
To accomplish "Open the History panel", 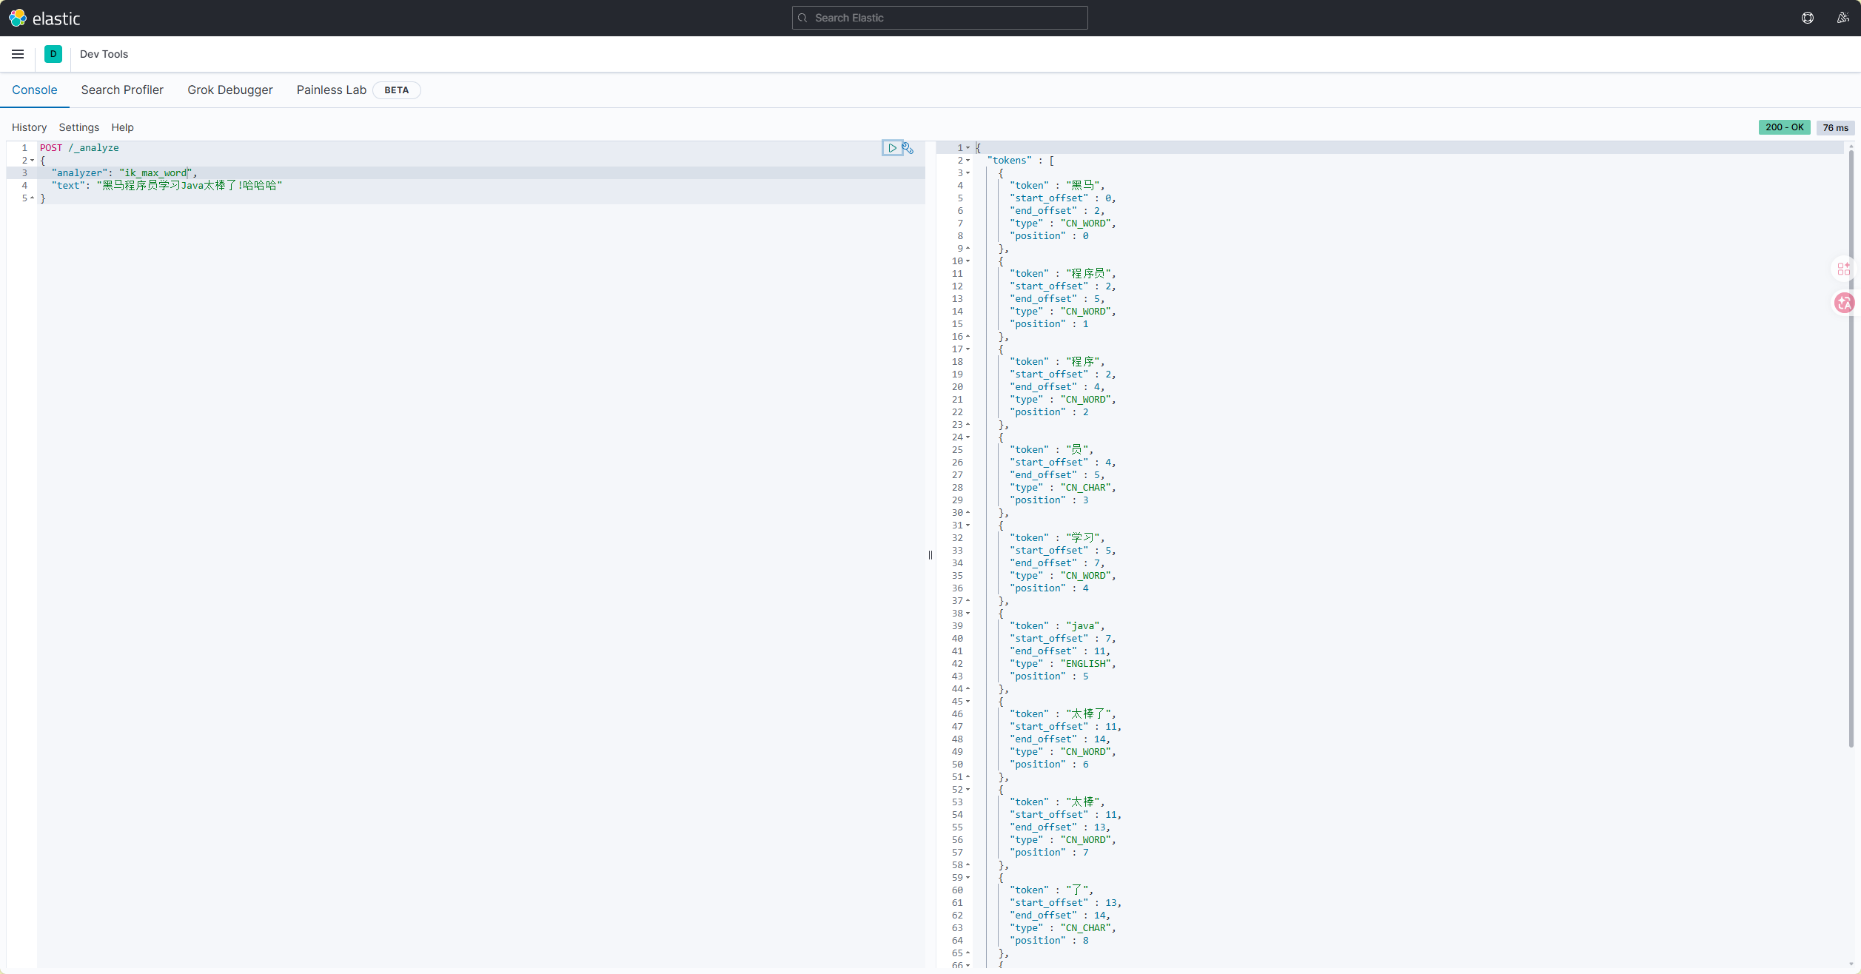I will [29, 127].
